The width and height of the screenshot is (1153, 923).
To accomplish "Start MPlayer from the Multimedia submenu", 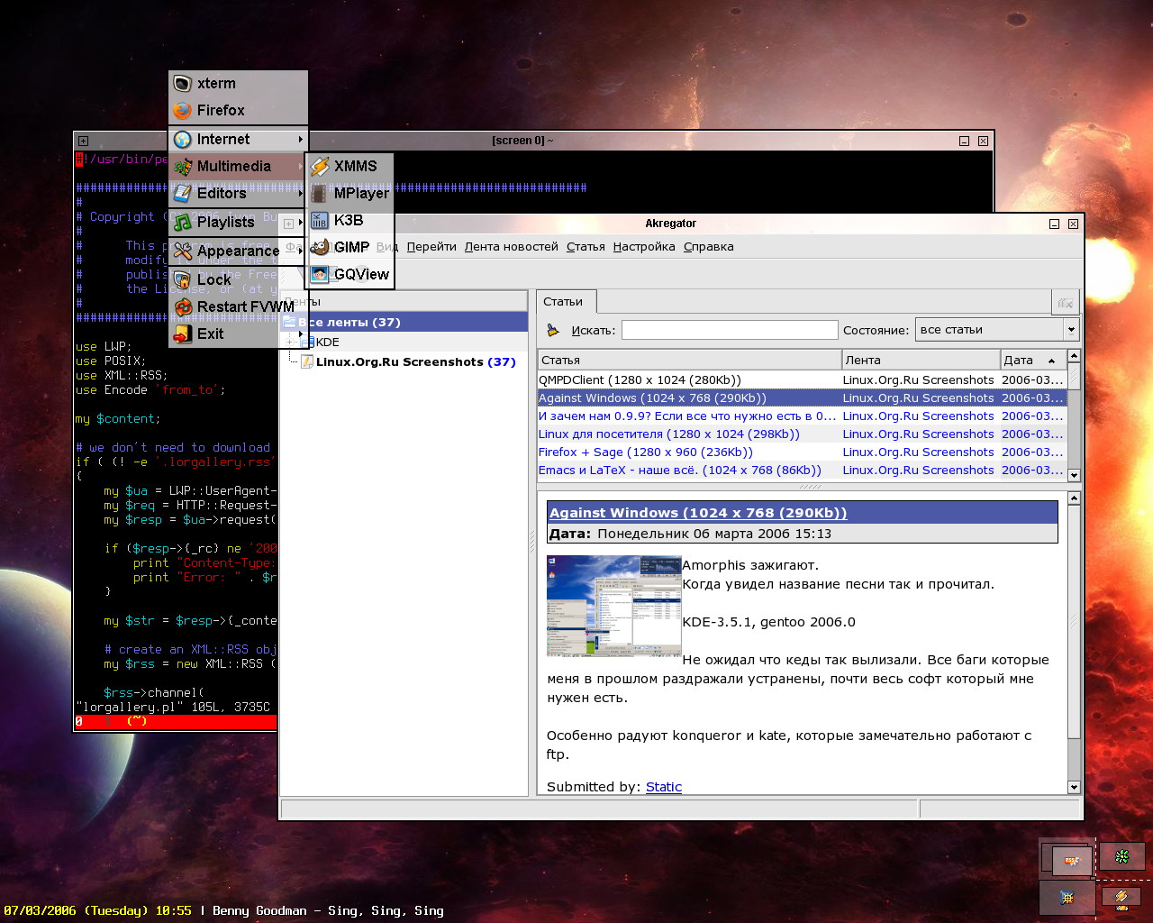I will coord(350,194).
